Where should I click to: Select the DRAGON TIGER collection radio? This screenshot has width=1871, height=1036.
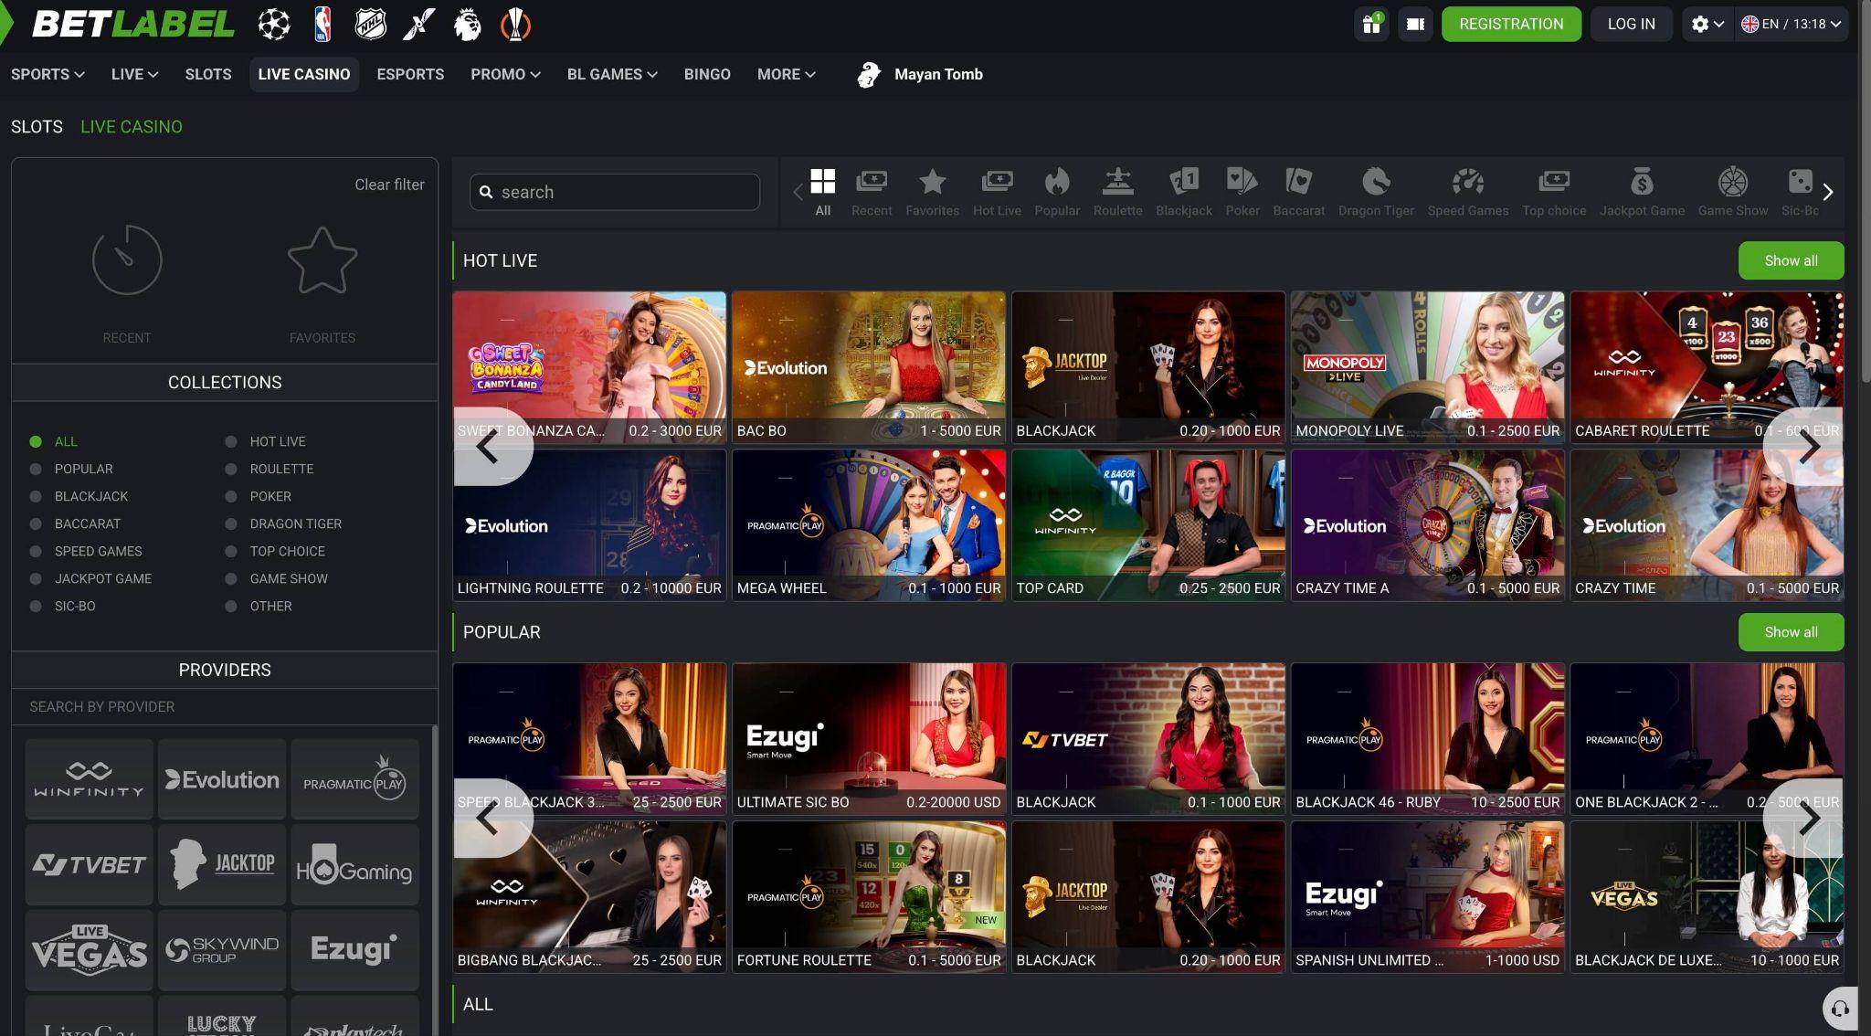pyautogui.click(x=231, y=523)
